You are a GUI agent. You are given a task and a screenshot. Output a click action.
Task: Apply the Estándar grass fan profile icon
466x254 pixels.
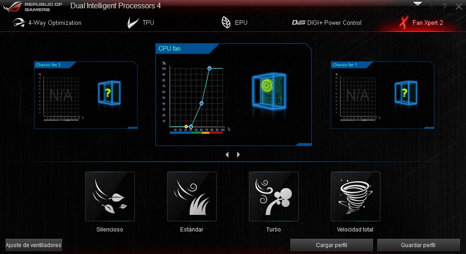tap(192, 196)
